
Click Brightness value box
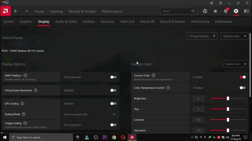198,98
